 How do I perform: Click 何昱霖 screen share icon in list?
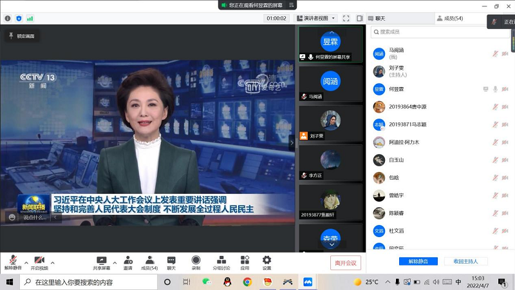[x=485, y=89]
